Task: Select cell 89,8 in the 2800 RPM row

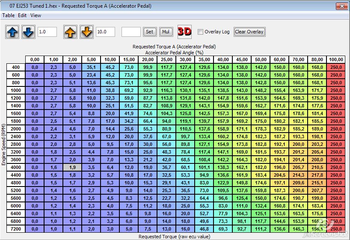Action: [185, 144]
